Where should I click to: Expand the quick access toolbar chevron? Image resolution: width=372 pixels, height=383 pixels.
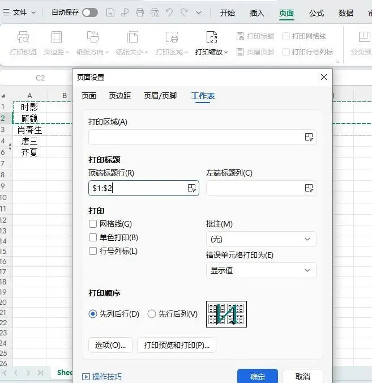point(199,12)
